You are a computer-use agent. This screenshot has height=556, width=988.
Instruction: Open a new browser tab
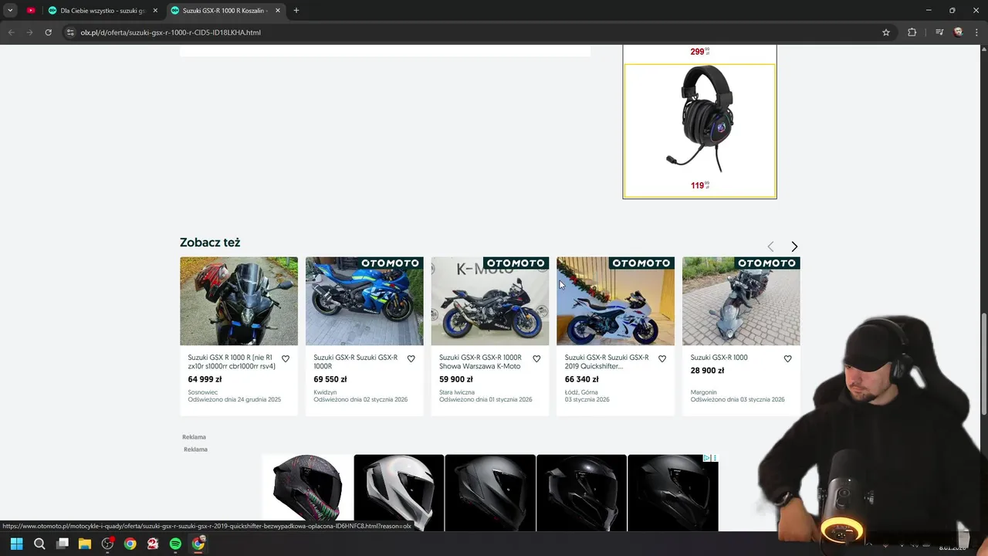[296, 11]
